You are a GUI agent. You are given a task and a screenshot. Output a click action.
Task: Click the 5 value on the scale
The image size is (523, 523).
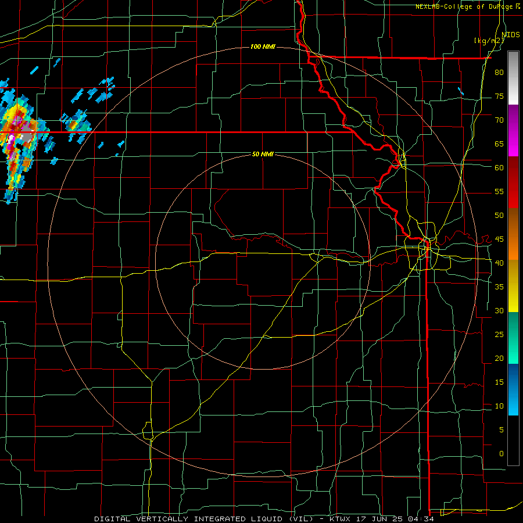click(501, 430)
